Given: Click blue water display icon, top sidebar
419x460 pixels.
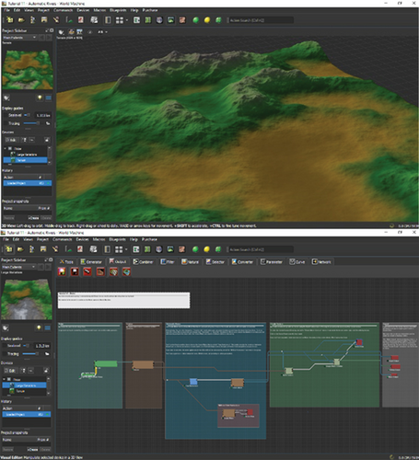Looking at the screenshot, I should 48,98.
